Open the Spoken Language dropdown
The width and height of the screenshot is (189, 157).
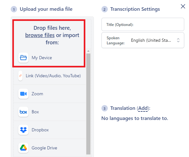point(143,40)
